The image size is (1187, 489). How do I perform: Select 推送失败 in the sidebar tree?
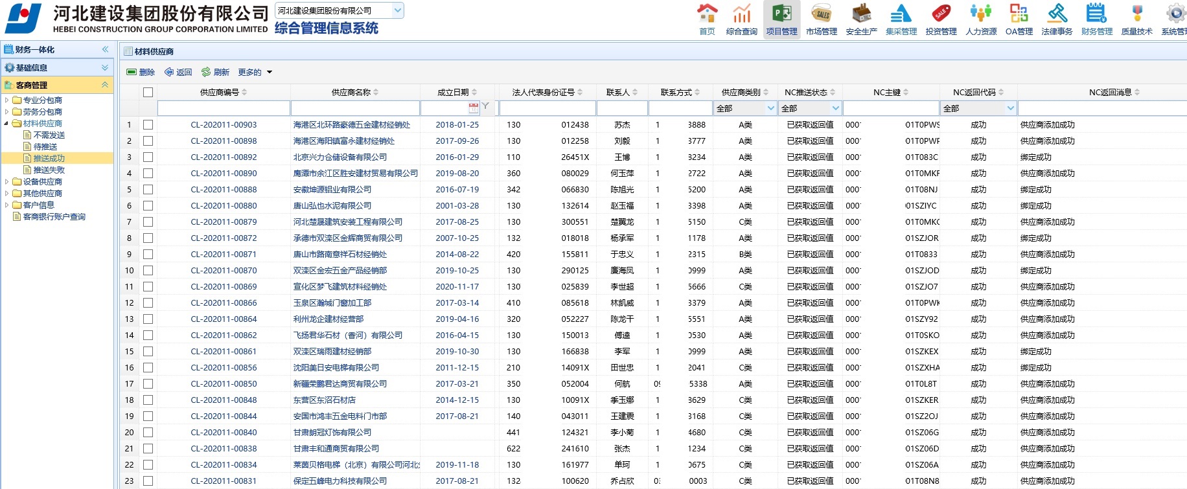click(49, 170)
